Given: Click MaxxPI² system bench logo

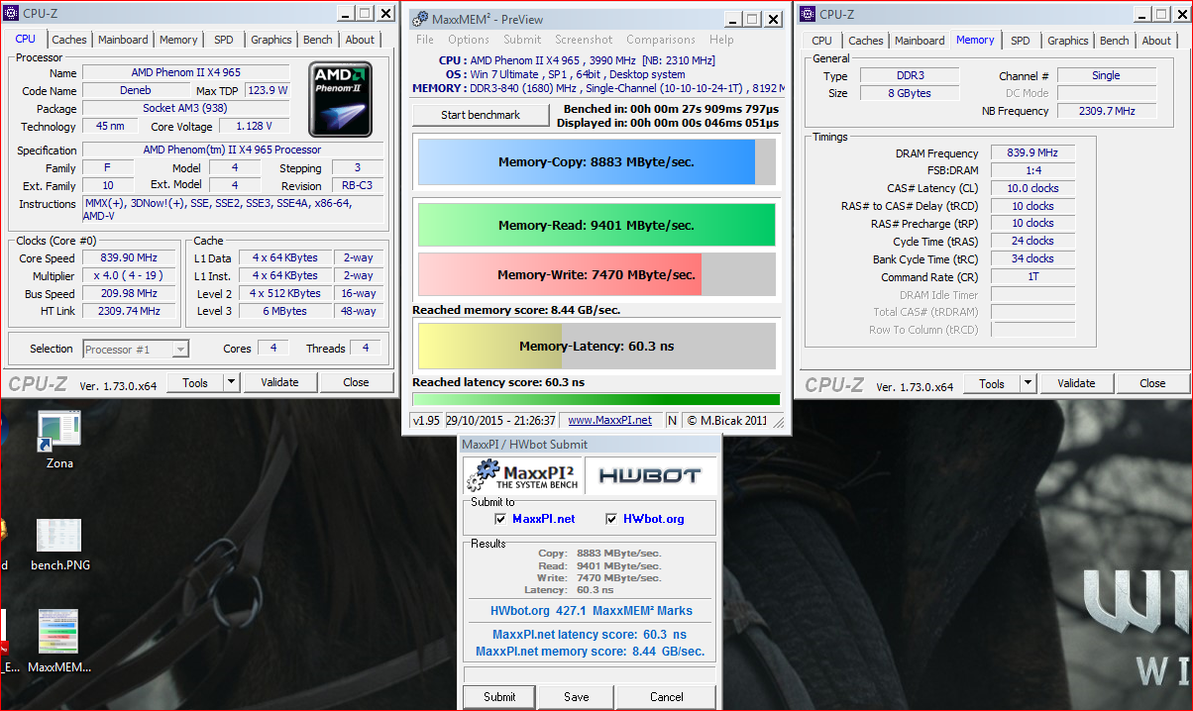Looking at the screenshot, I should (x=523, y=476).
